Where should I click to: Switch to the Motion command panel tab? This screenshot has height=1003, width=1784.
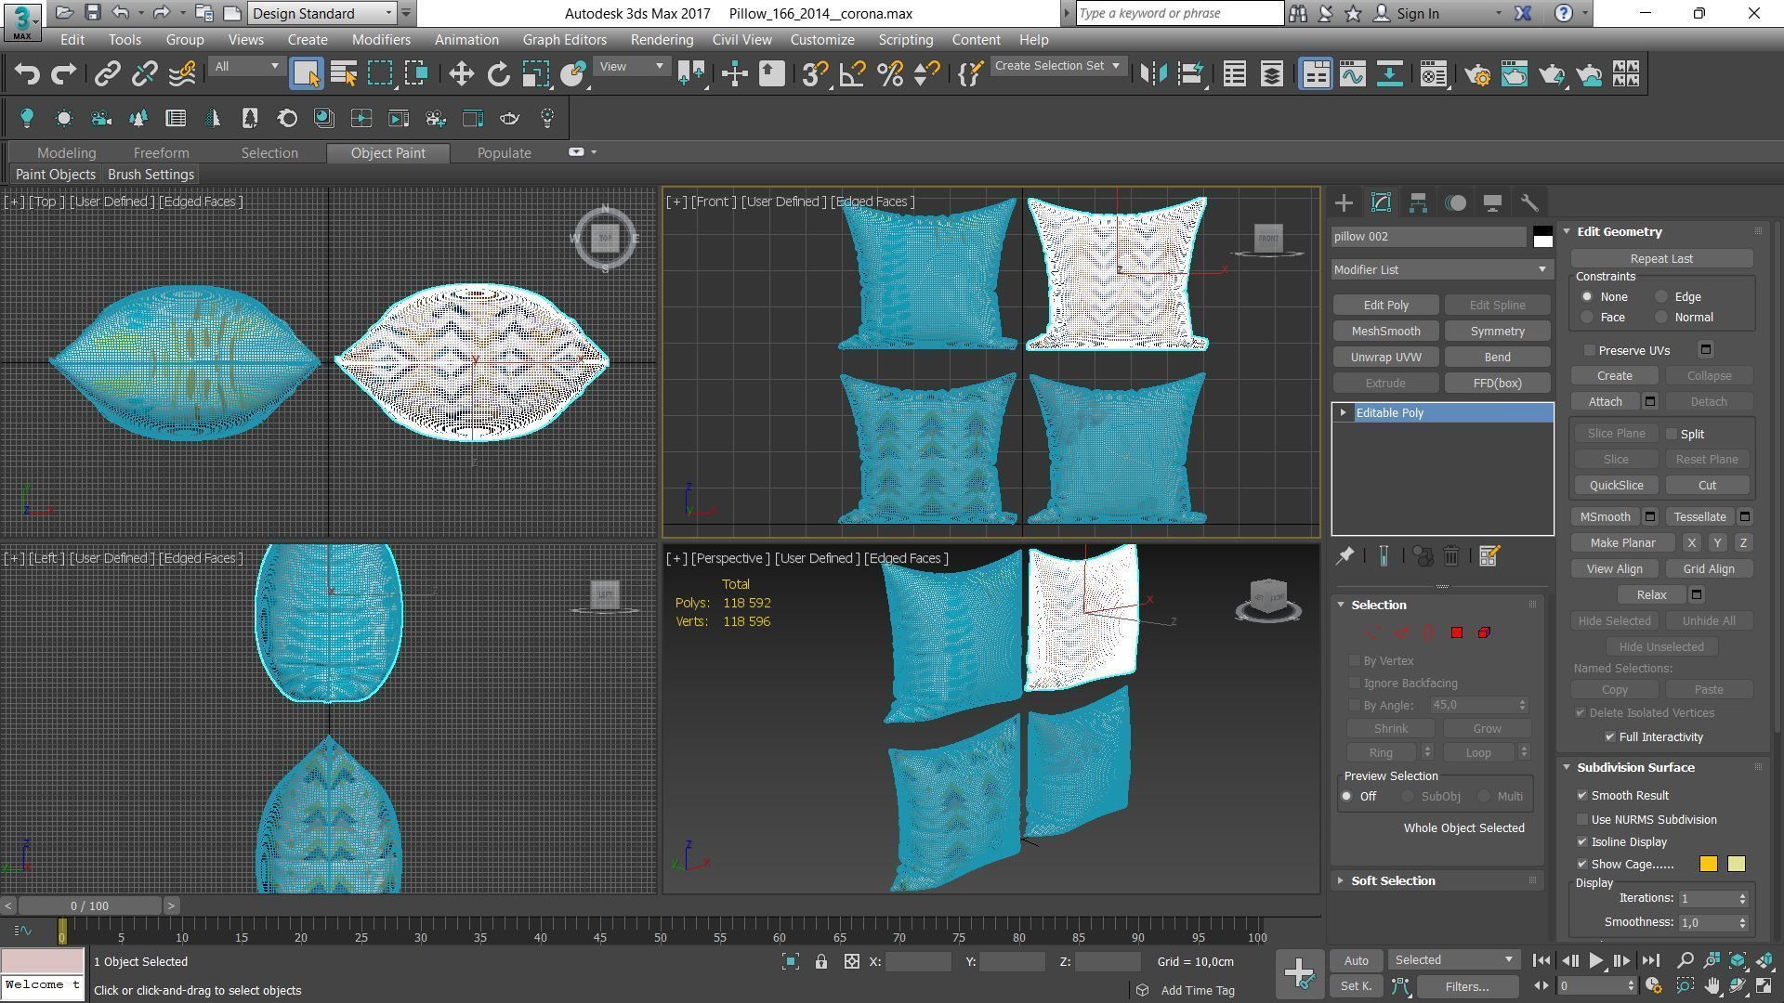pos(1456,202)
